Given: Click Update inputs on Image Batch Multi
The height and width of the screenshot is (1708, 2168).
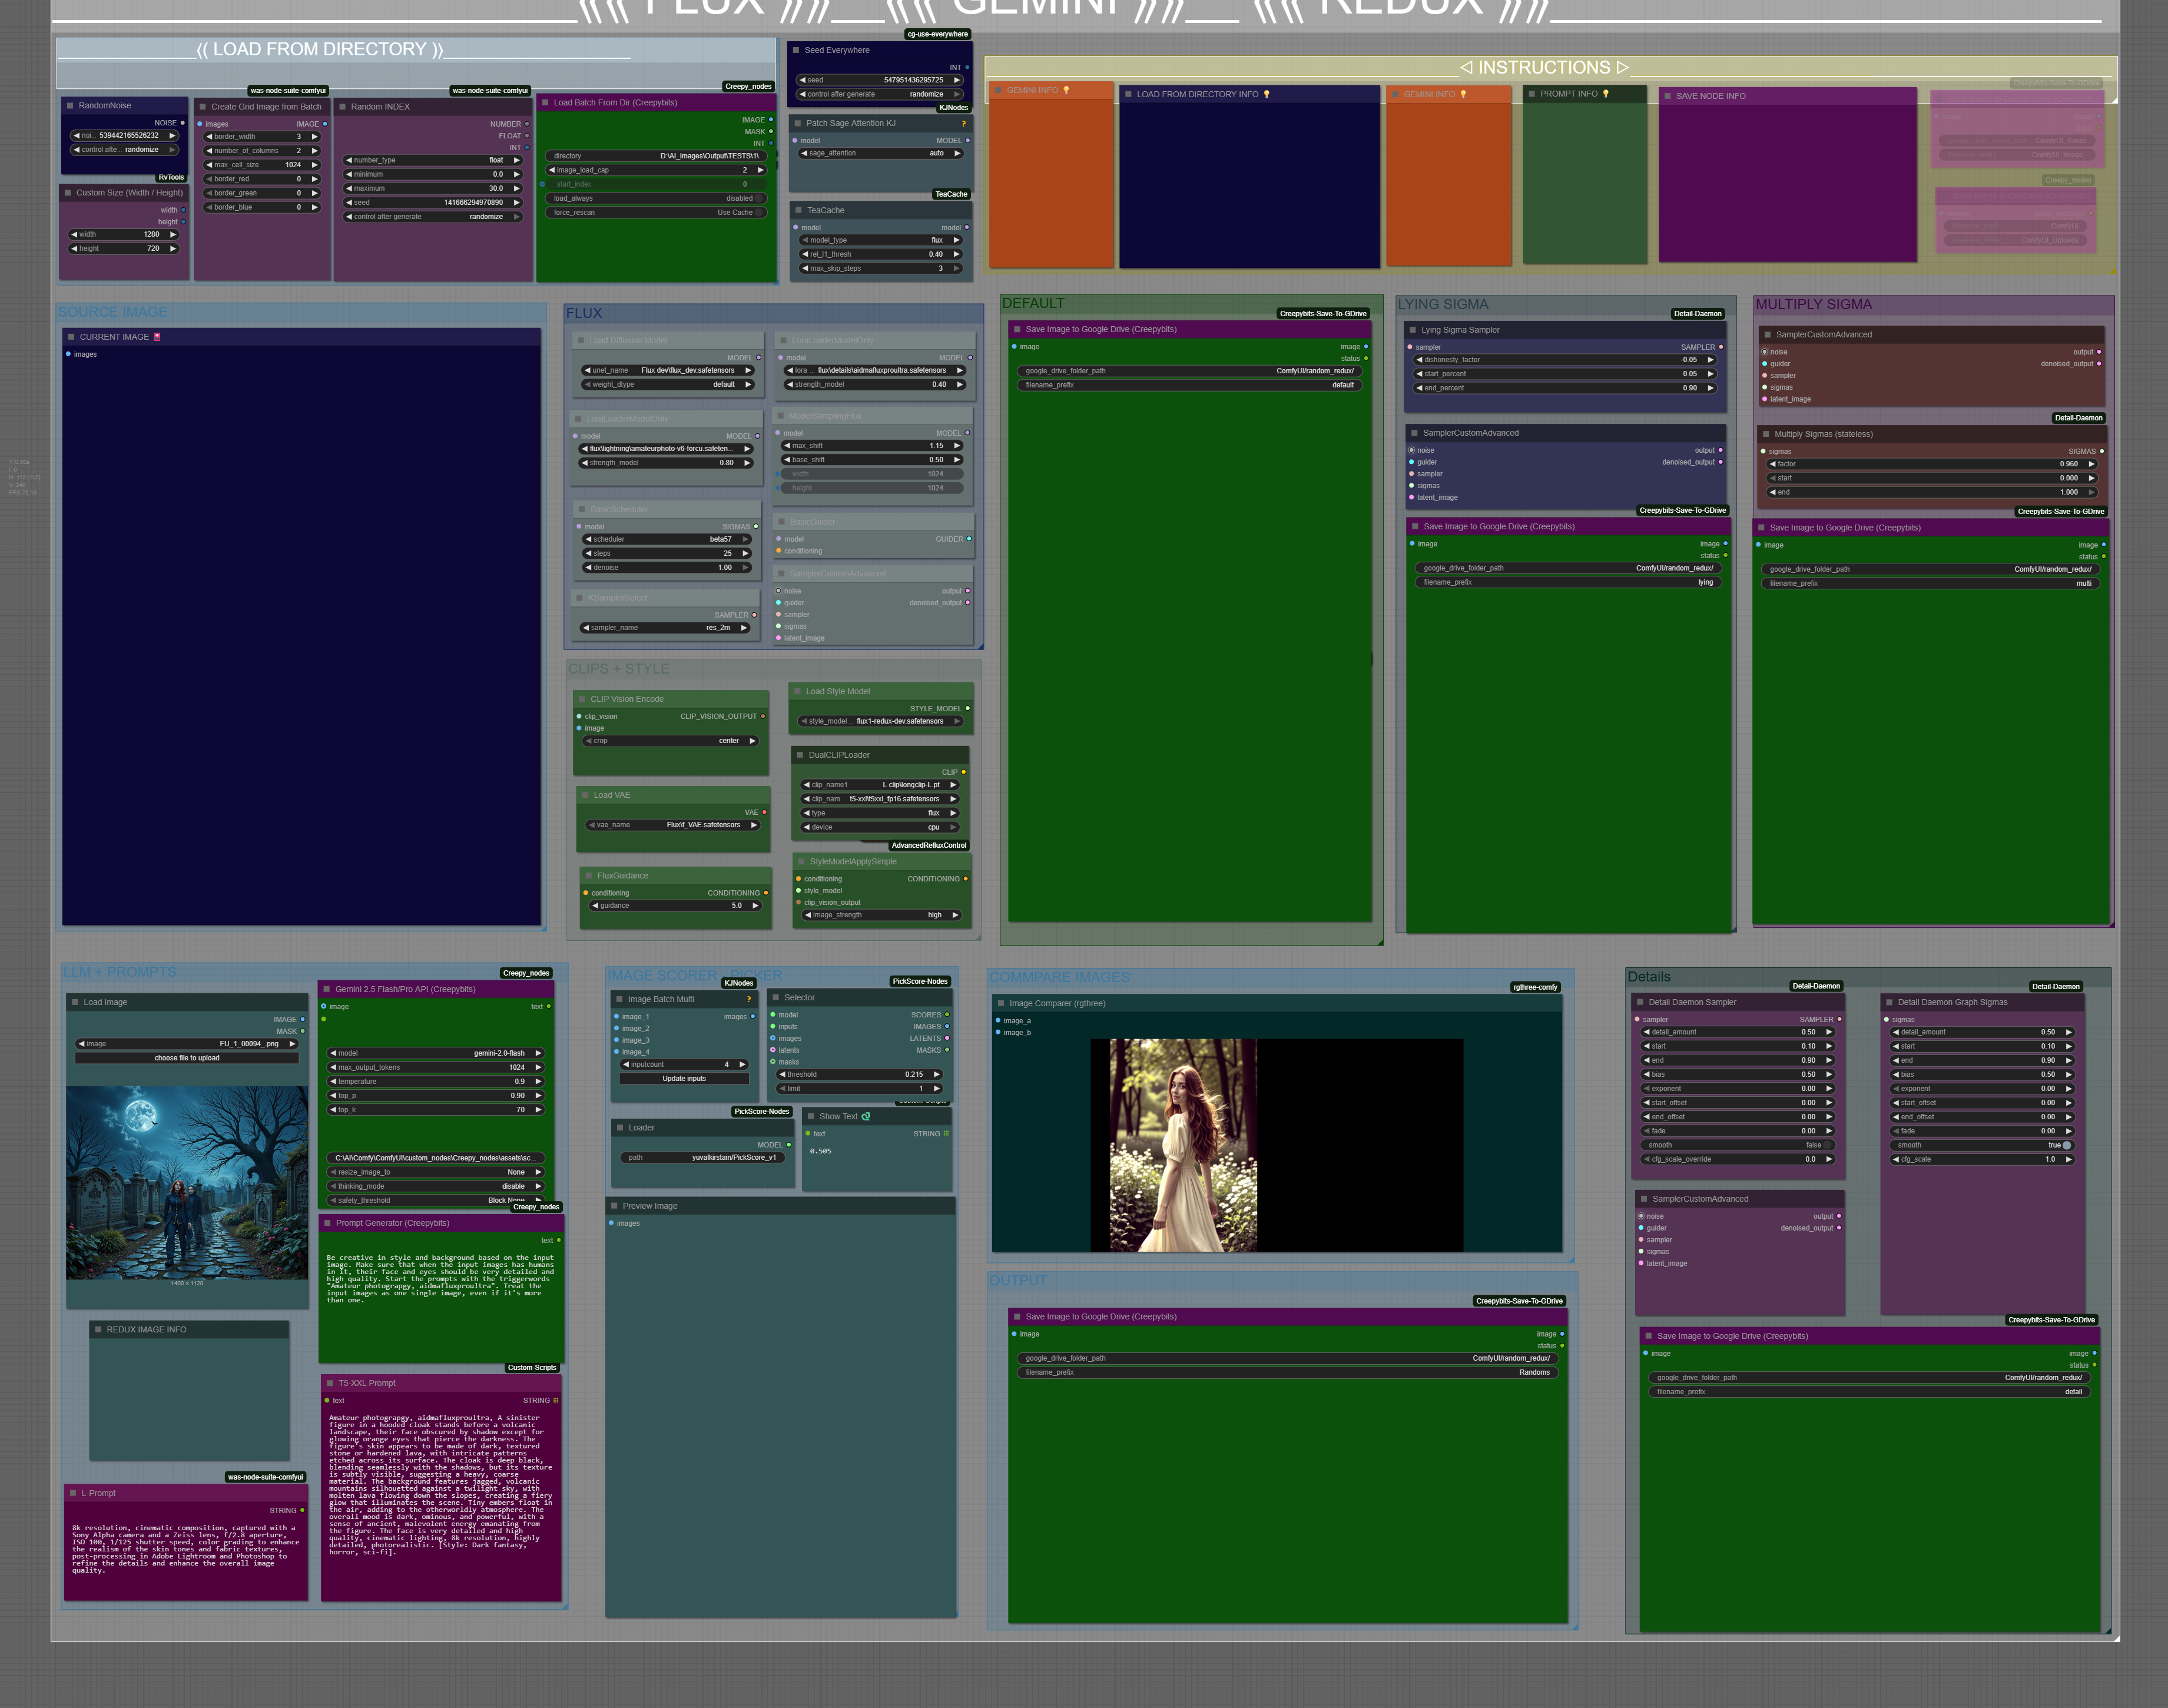Looking at the screenshot, I should pyautogui.click(x=684, y=1079).
